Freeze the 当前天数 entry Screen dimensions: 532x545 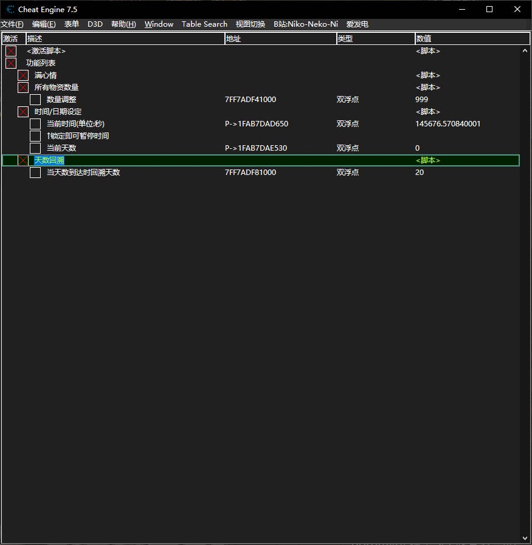click(35, 148)
